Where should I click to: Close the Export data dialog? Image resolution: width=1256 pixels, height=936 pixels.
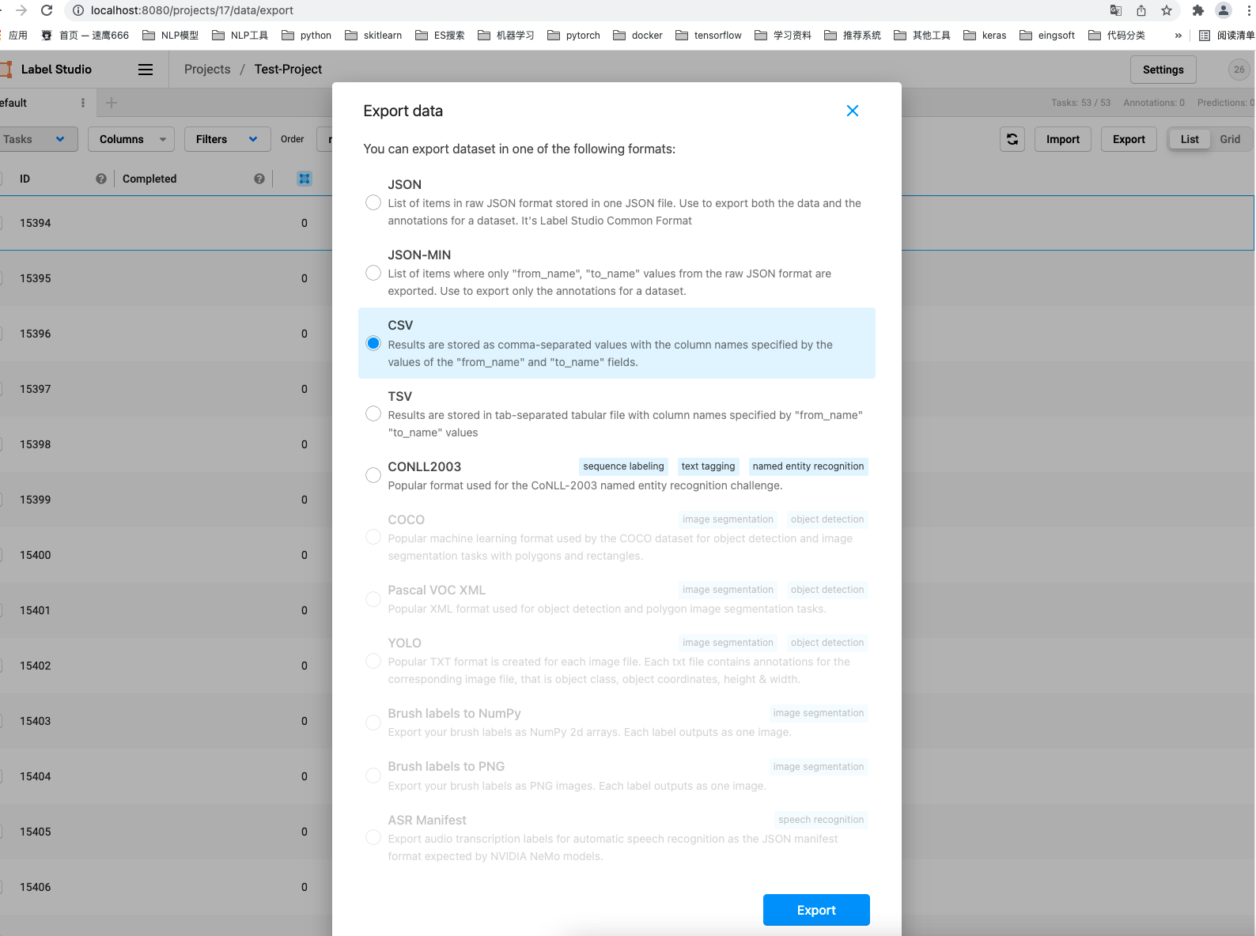[x=853, y=111]
